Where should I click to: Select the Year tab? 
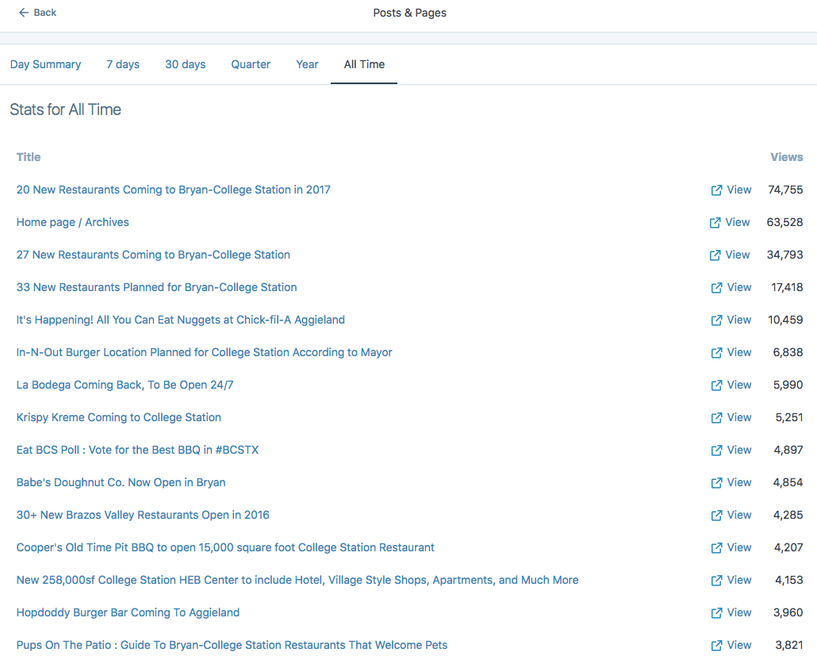point(307,64)
